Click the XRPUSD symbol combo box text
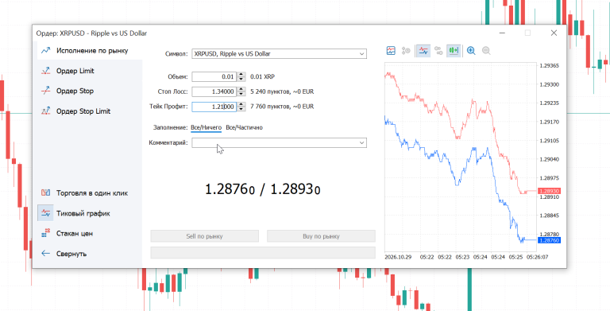Screen dimensions: 610x311 232,54
